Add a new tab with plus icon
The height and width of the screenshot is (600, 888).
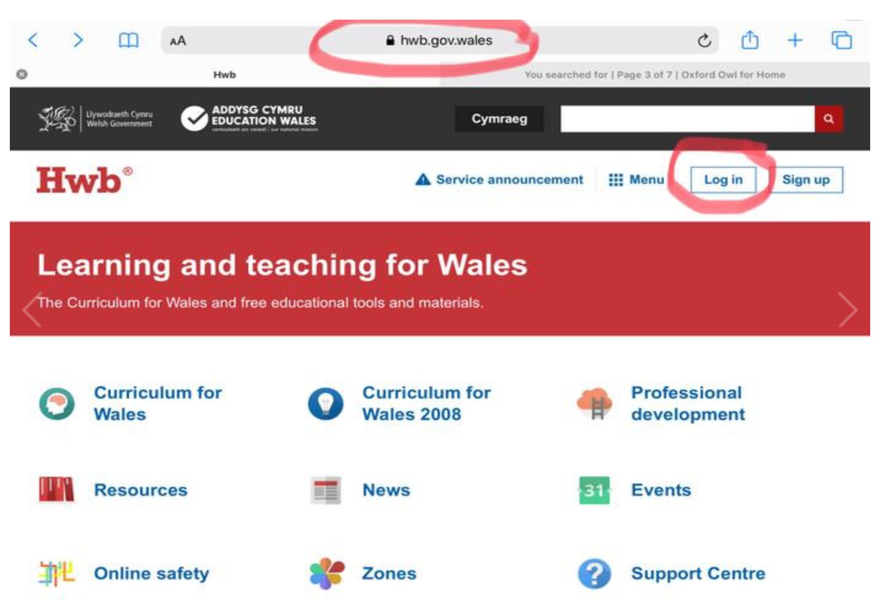click(795, 41)
